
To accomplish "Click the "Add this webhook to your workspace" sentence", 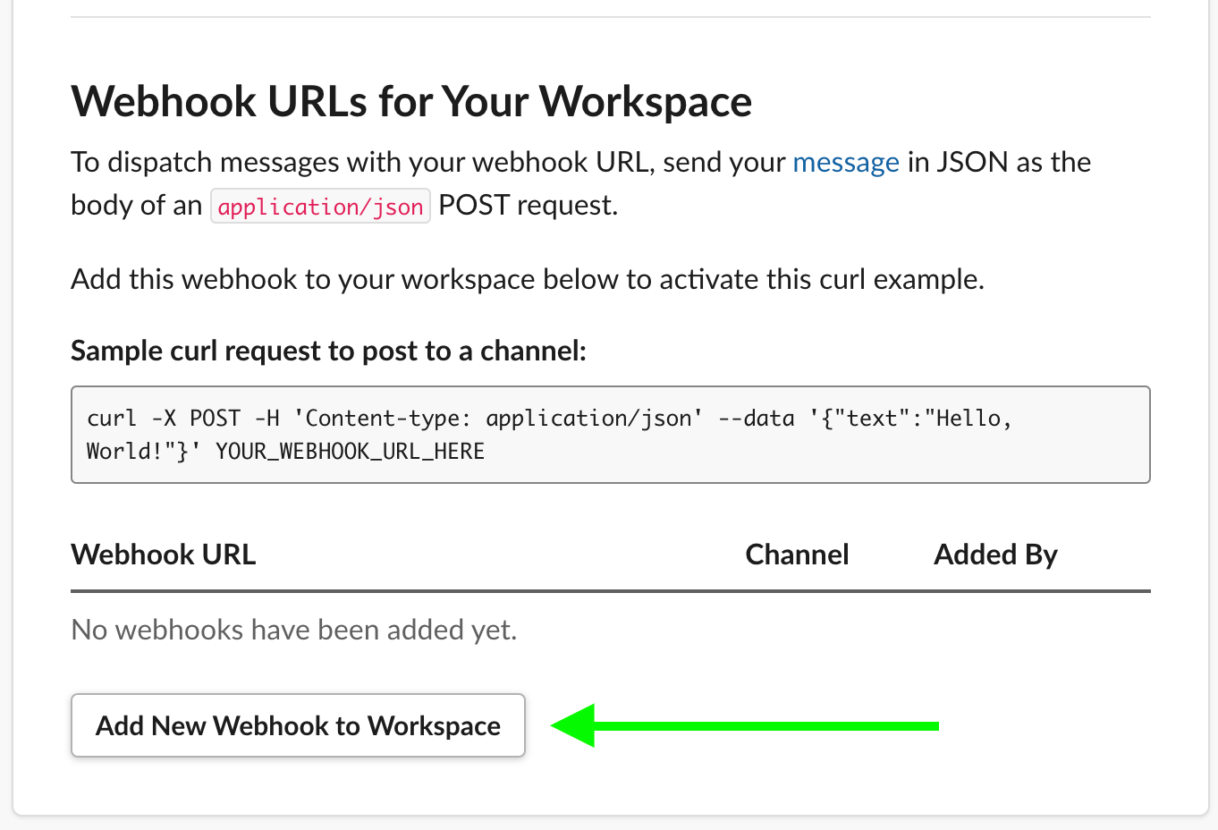I will 527,279.
